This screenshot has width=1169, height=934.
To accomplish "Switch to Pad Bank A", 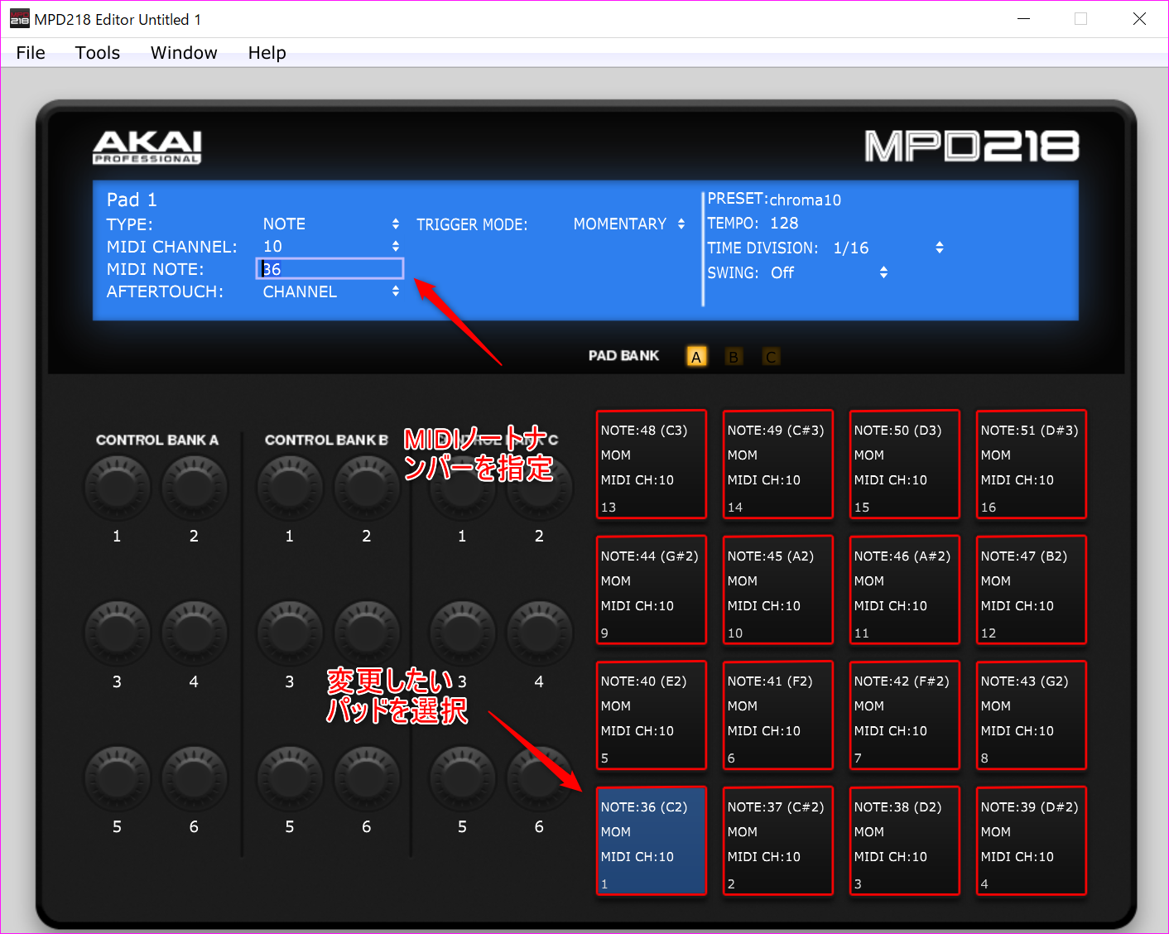I will tap(696, 357).
